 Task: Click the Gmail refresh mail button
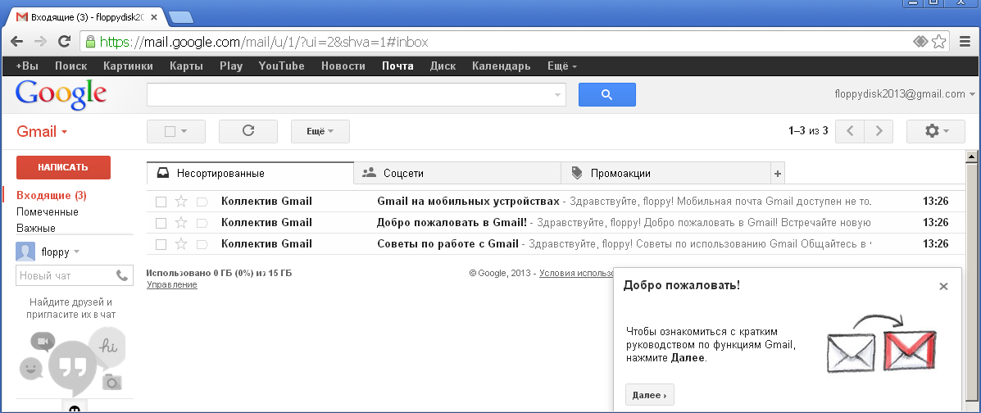[x=248, y=131]
